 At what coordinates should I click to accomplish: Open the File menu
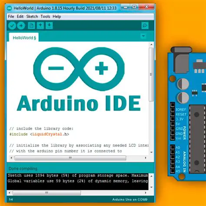click(x=11, y=17)
